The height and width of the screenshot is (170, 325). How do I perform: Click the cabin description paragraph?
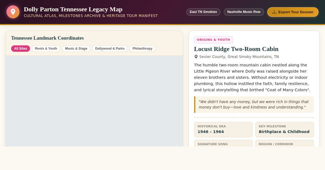pyautogui.click(x=254, y=77)
